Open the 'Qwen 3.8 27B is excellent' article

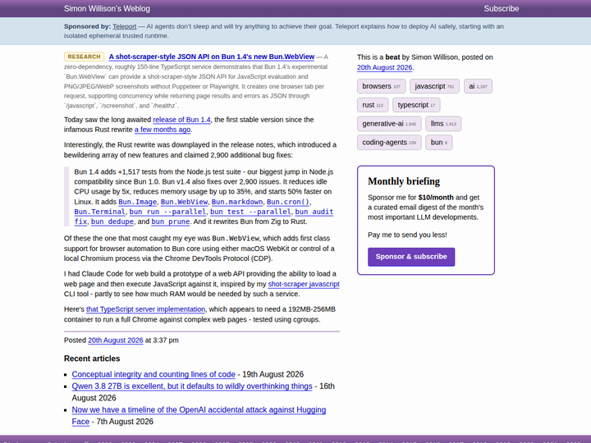(x=192, y=386)
